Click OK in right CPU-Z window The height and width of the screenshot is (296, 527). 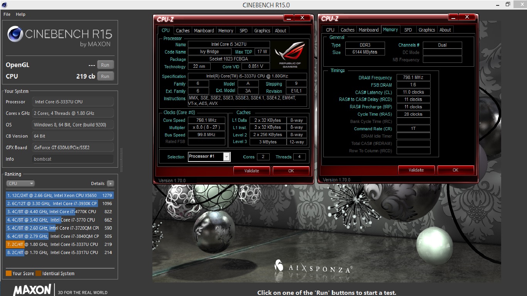tap(456, 170)
